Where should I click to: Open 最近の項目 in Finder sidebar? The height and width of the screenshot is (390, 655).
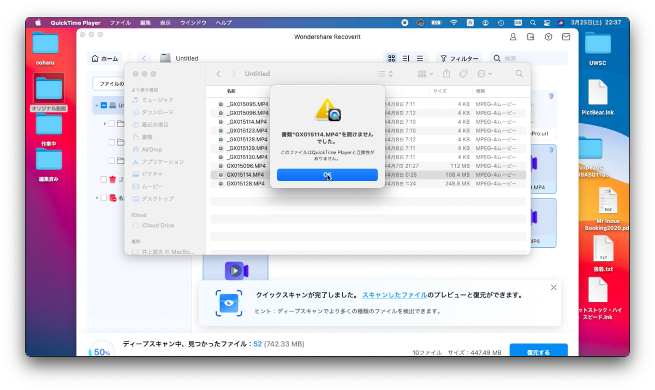pos(150,125)
